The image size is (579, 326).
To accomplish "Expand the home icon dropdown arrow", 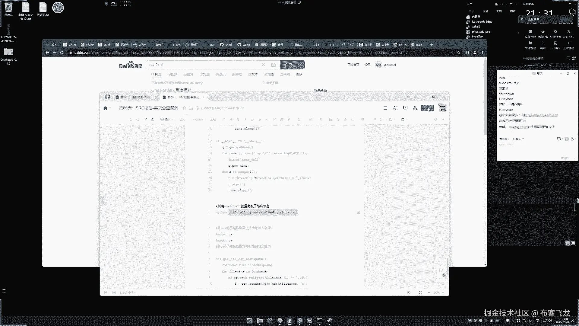I will (110, 108).
